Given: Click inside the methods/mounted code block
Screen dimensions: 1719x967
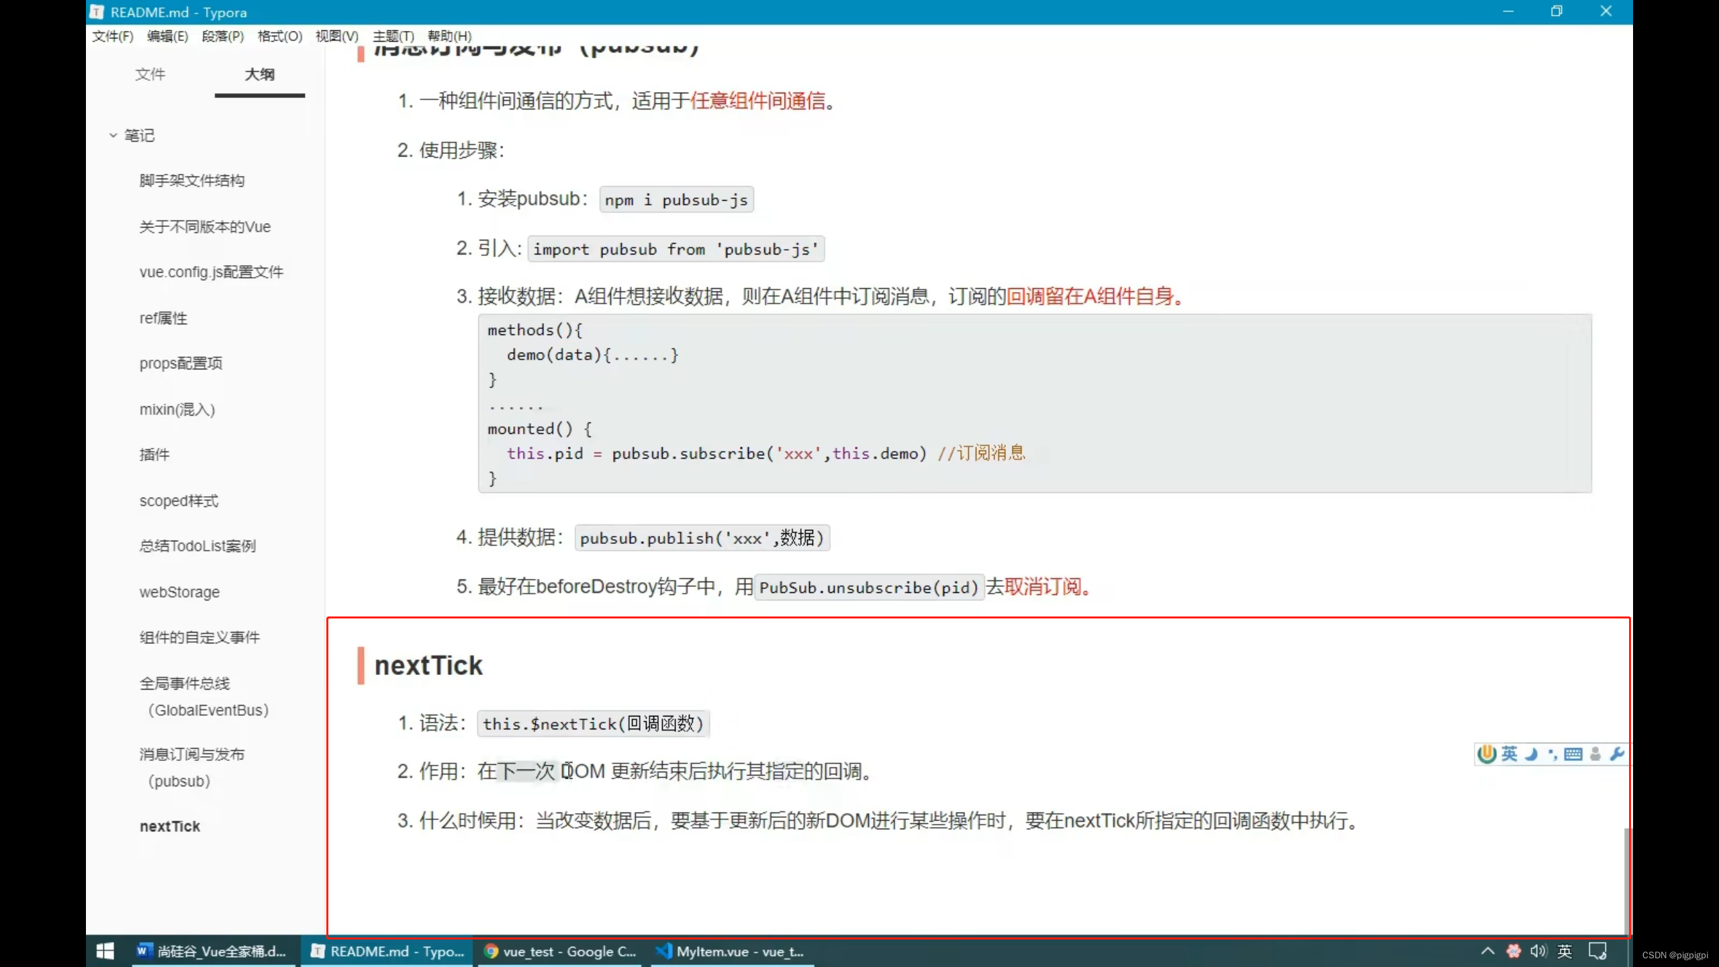Looking at the screenshot, I should [1035, 404].
